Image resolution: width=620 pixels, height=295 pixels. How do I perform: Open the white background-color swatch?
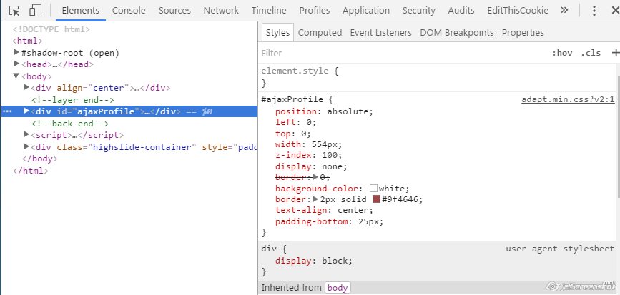[x=374, y=188]
